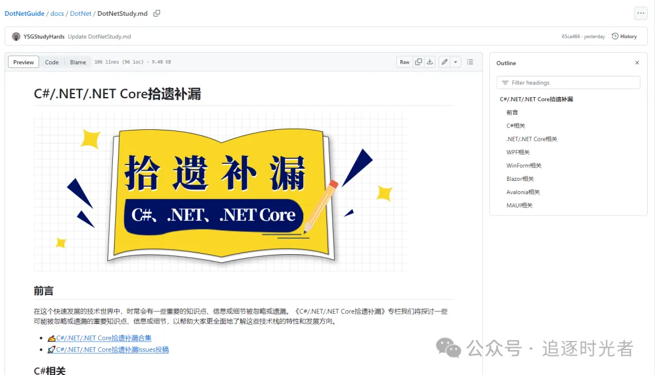This screenshot has width=655, height=375.
Task: Click the YSGStudyHards avatar image
Action: pyautogui.click(x=16, y=36)
